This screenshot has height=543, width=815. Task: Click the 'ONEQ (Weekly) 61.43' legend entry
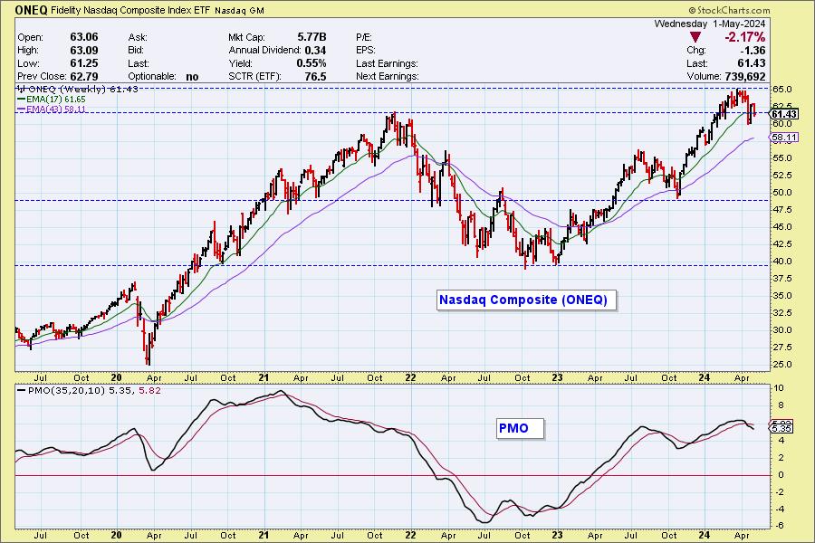point(79,89)
